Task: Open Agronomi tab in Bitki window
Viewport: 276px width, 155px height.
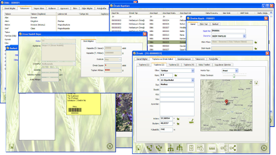Action: click(x=64, y=8)
